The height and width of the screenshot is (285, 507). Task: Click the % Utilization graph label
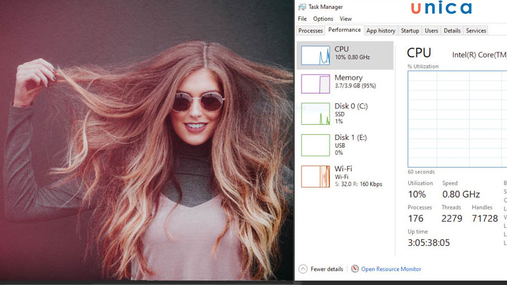tap(423, 66)
